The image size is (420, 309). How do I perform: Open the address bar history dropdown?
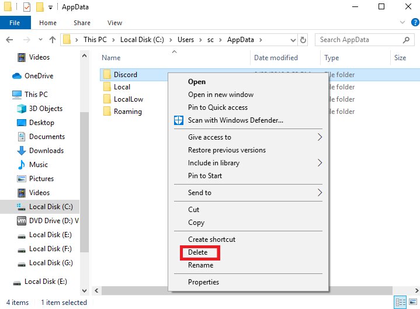293,40
